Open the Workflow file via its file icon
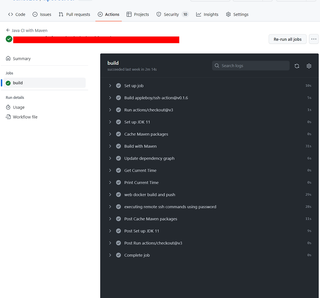 click(8, 117)
